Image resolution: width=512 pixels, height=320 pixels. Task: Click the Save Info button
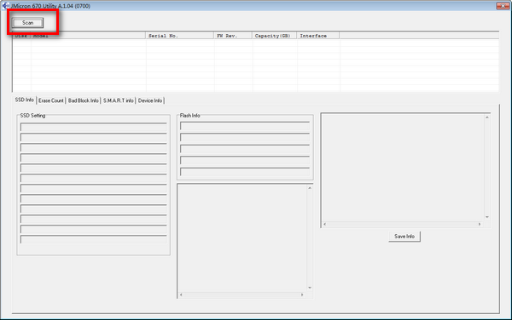coord(404,237)
